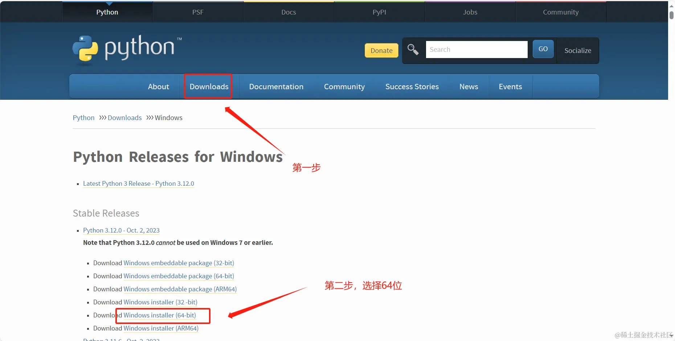The image size is (675, 341).
Task: Open the Docs top tab
Action: pyautogui.click(x=289, y=12)
